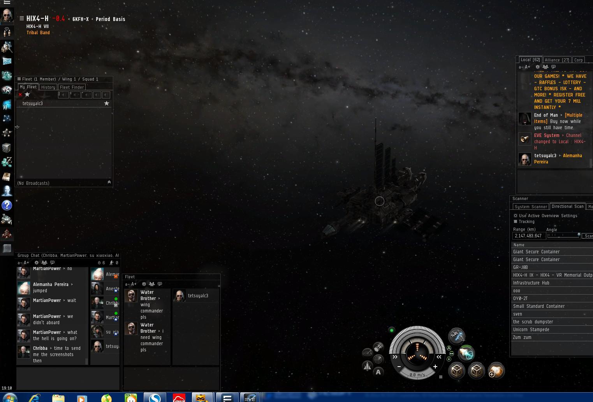The image size is (593, 402).
Task: Click the ship camera reset icon
Action: (367, 366)
